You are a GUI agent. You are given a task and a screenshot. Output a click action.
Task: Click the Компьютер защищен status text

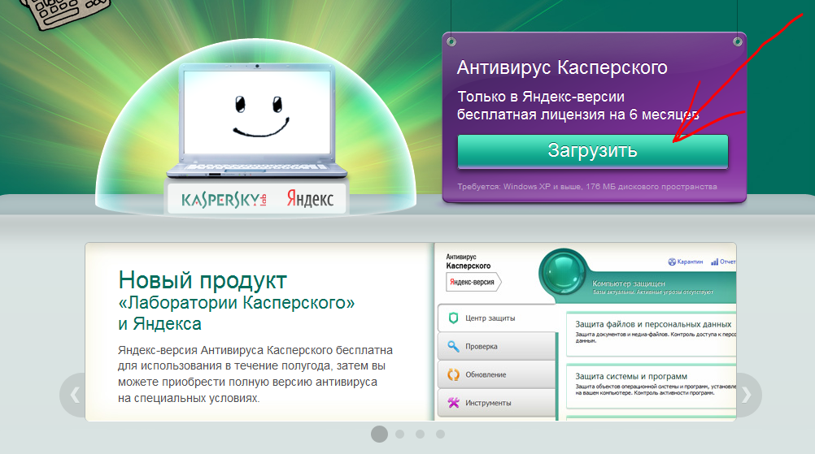(x=629, y=283)
